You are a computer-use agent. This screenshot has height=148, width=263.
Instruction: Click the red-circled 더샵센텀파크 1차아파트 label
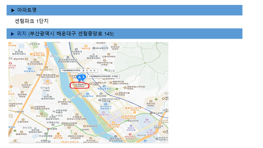[x=79, y=85]
